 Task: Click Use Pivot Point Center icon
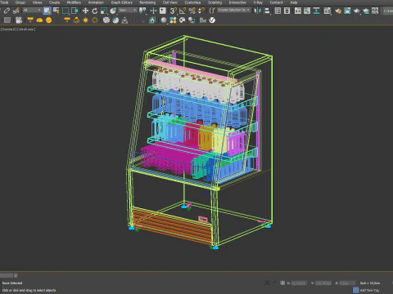pyautogui.click(x=142, y=11)
